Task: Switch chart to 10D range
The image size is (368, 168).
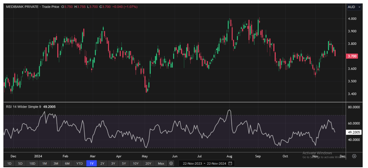Action: click(32, 163)
